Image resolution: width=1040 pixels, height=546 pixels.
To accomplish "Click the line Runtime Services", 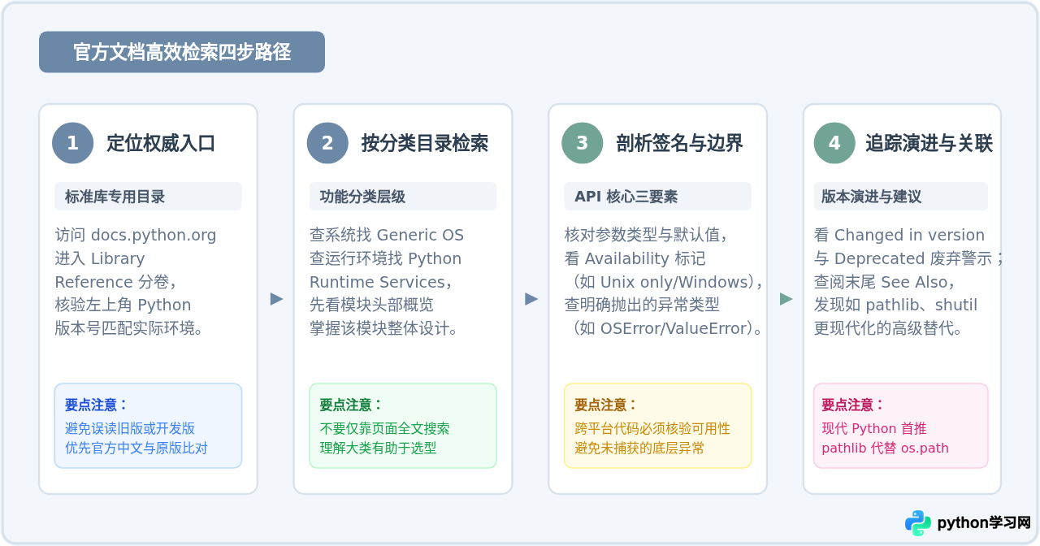I will point(381,282).
